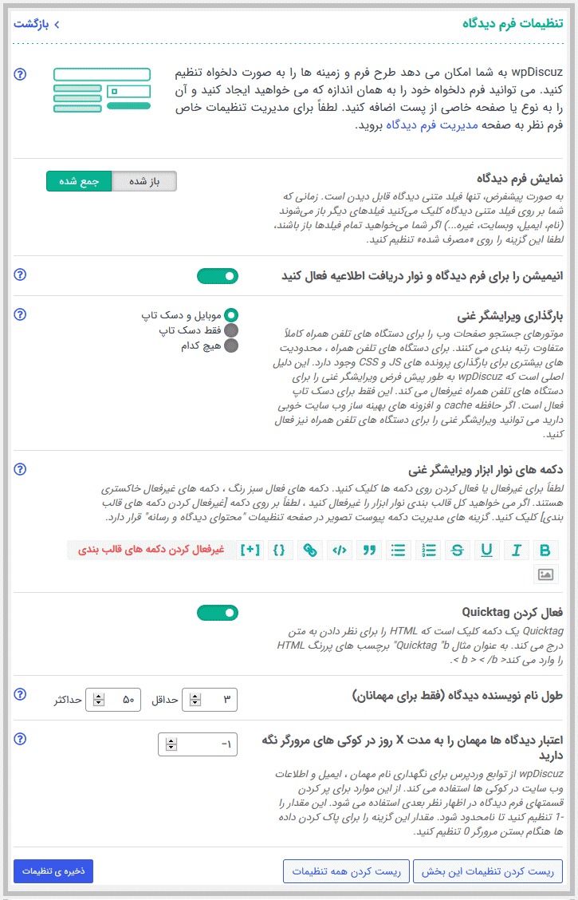This screenshot has height=900, width=578.
Task: Click the 'فعال کردن Quicktag' heading
Action: [x=512, y=612]
